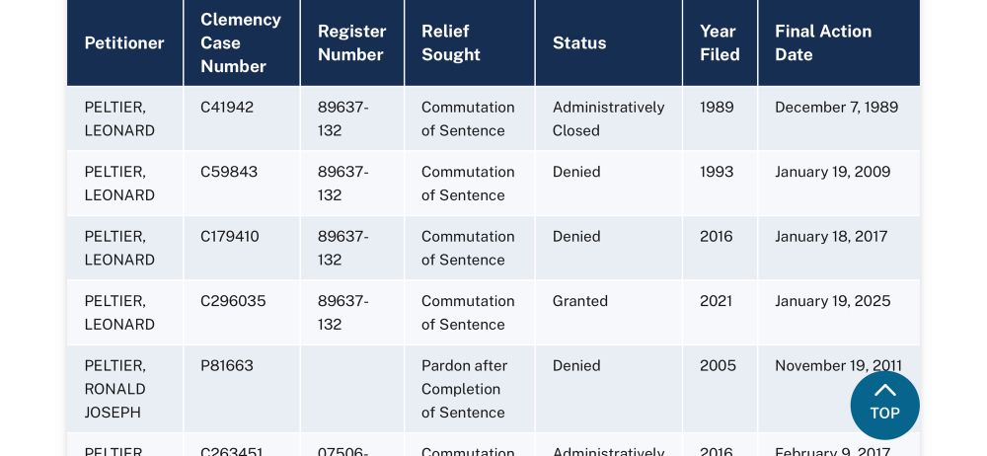Select the Administratively Closed status in first row
987x456 pixels.
point(609,118)
